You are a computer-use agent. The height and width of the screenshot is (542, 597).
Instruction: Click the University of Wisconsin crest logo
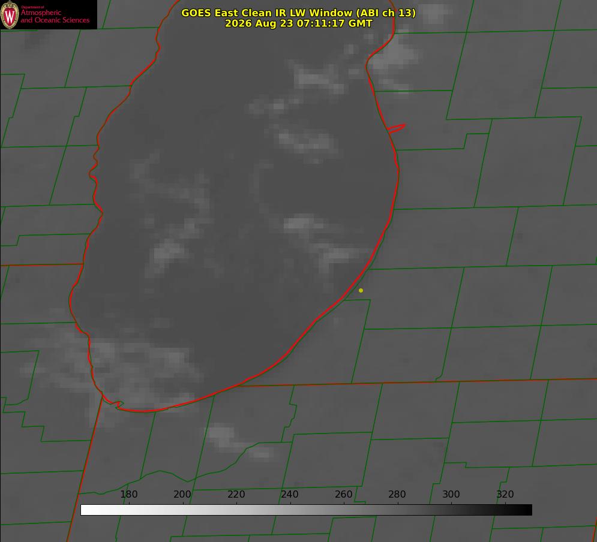tap(10, 14)
